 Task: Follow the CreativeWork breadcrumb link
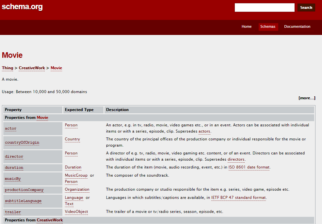click(x=32, y=68)
